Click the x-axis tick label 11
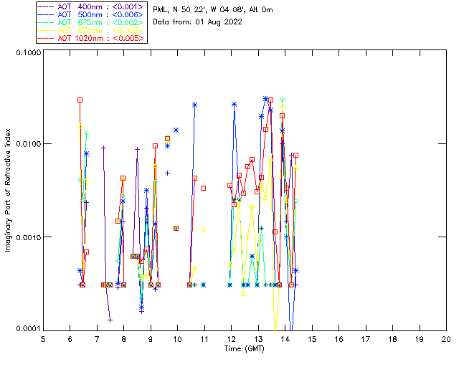Screen dimensions: 459x367 204,339
